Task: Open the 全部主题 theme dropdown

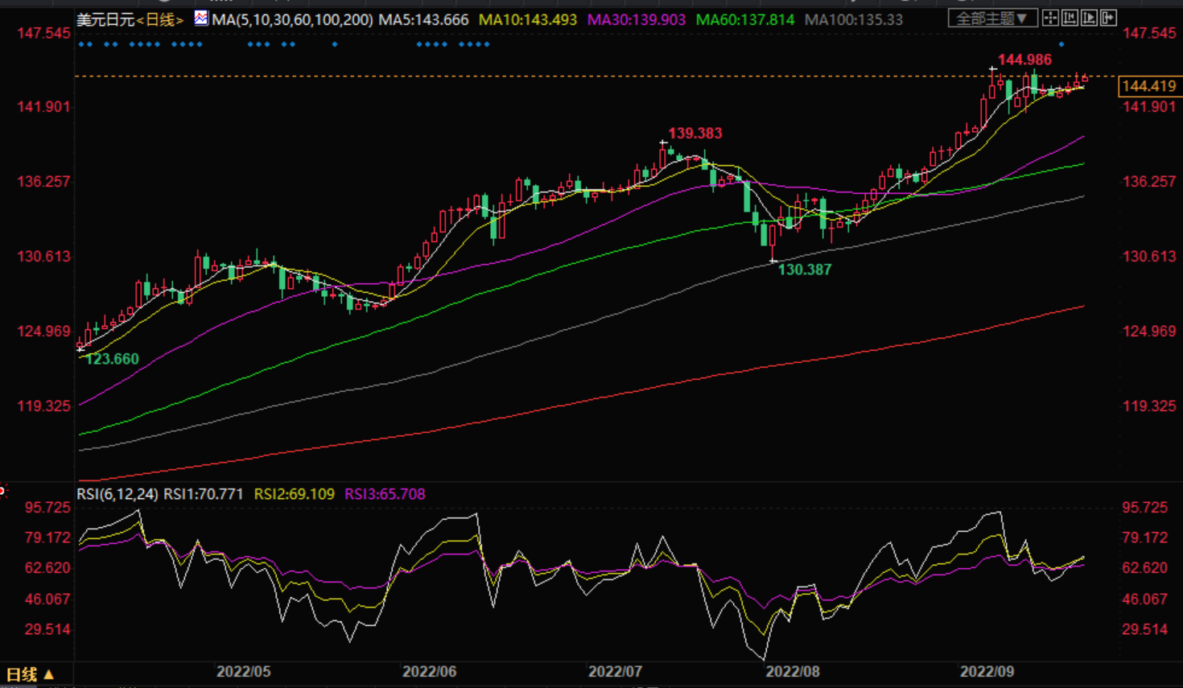Action: [x=992, y=18]
